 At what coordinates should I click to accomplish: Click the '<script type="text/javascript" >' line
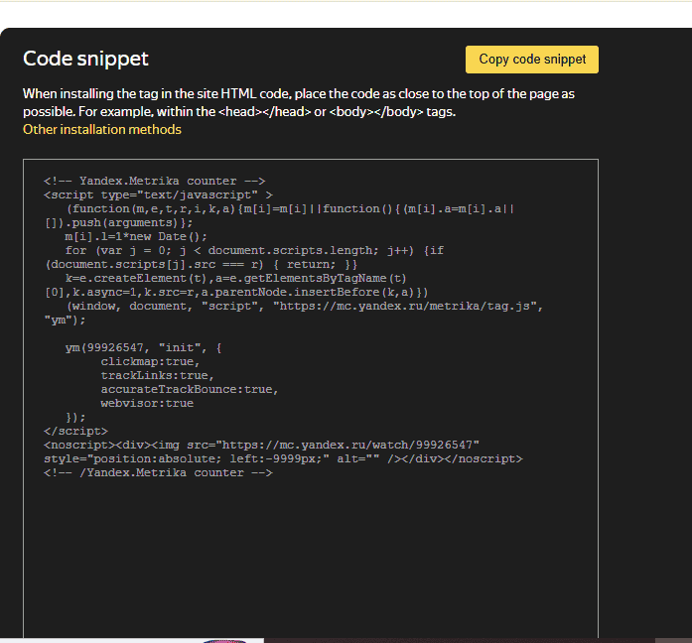pos(158,194)
